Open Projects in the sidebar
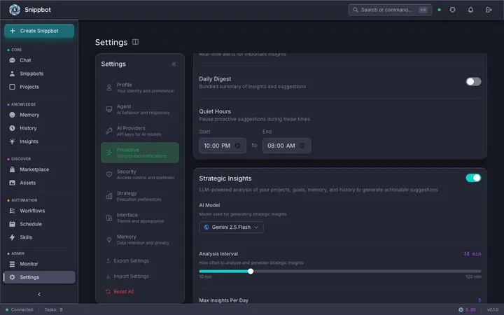This screenshot has height=315, width=504. (39, 87)
